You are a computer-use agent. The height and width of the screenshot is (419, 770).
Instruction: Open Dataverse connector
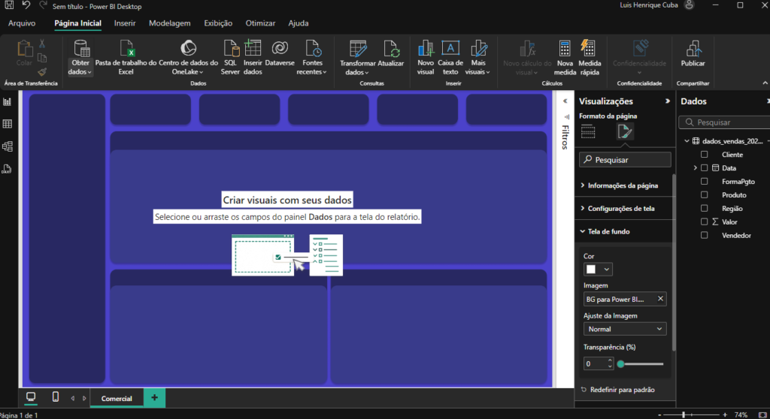280,54
